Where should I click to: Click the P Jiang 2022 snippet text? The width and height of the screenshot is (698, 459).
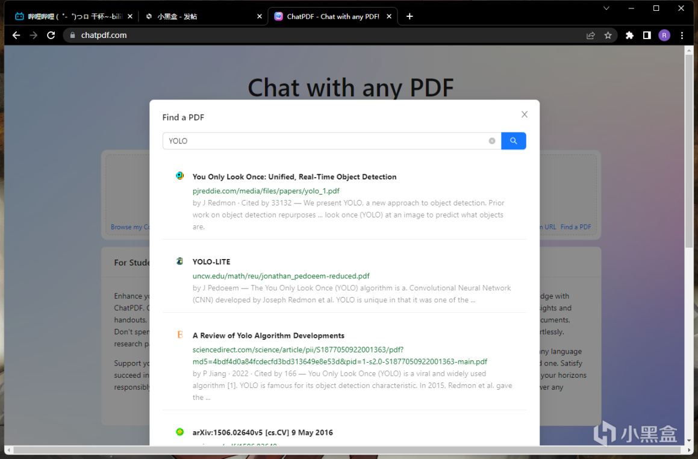click(x=352, y=386)
